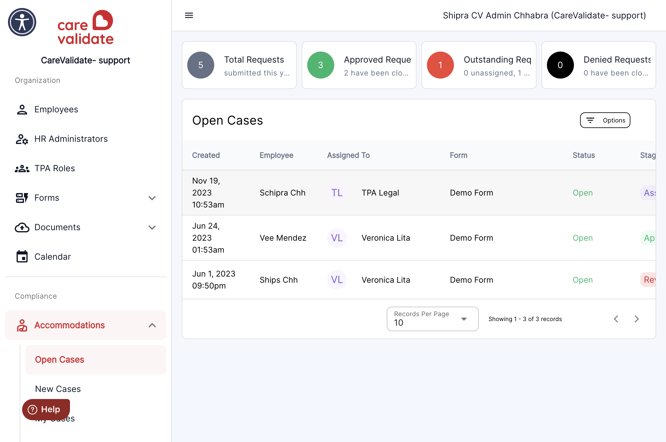The image size is (666, 442).
Task: Open the accessibility options icon
Action: click(22, 22)
